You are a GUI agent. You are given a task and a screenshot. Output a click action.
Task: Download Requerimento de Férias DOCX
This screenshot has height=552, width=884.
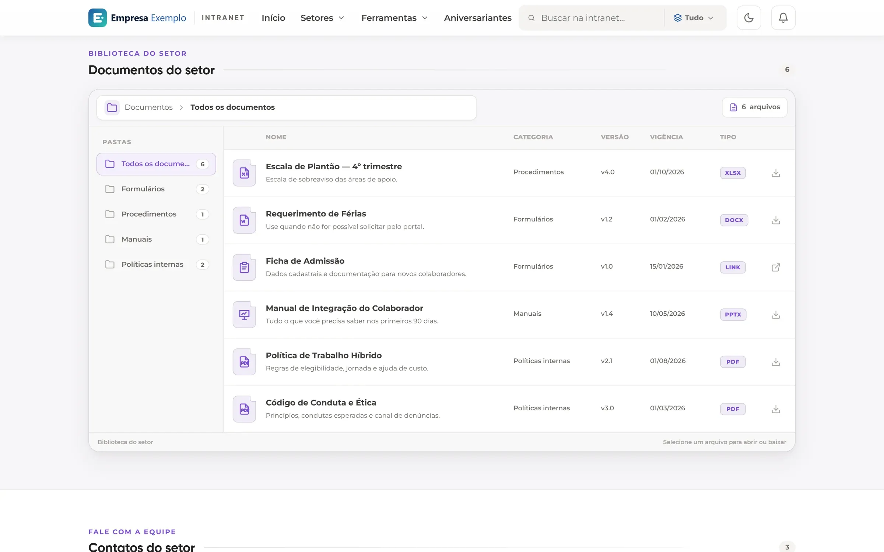click(776, 220)
